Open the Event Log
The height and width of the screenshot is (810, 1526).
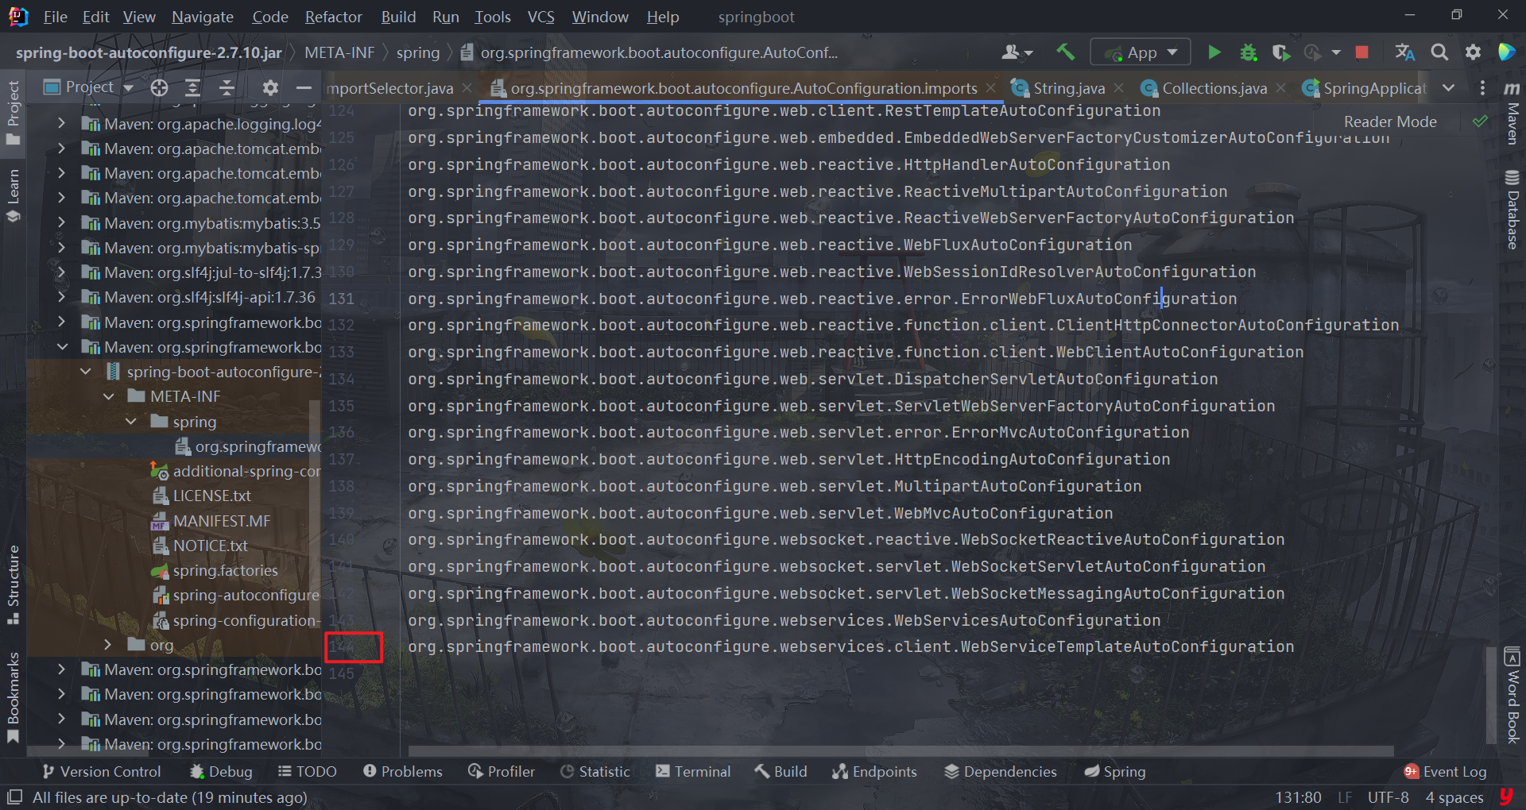pos(1445,771)
